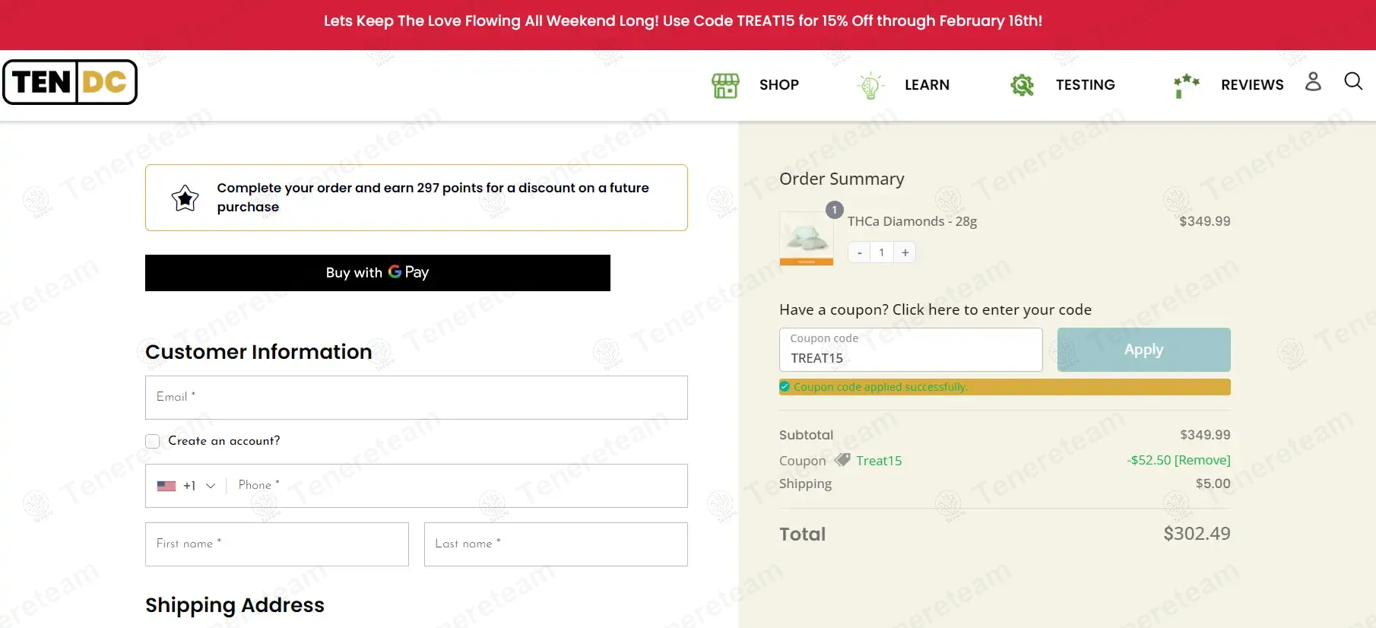Click the Learn lightbulb icon

click(x=870, y=85)
